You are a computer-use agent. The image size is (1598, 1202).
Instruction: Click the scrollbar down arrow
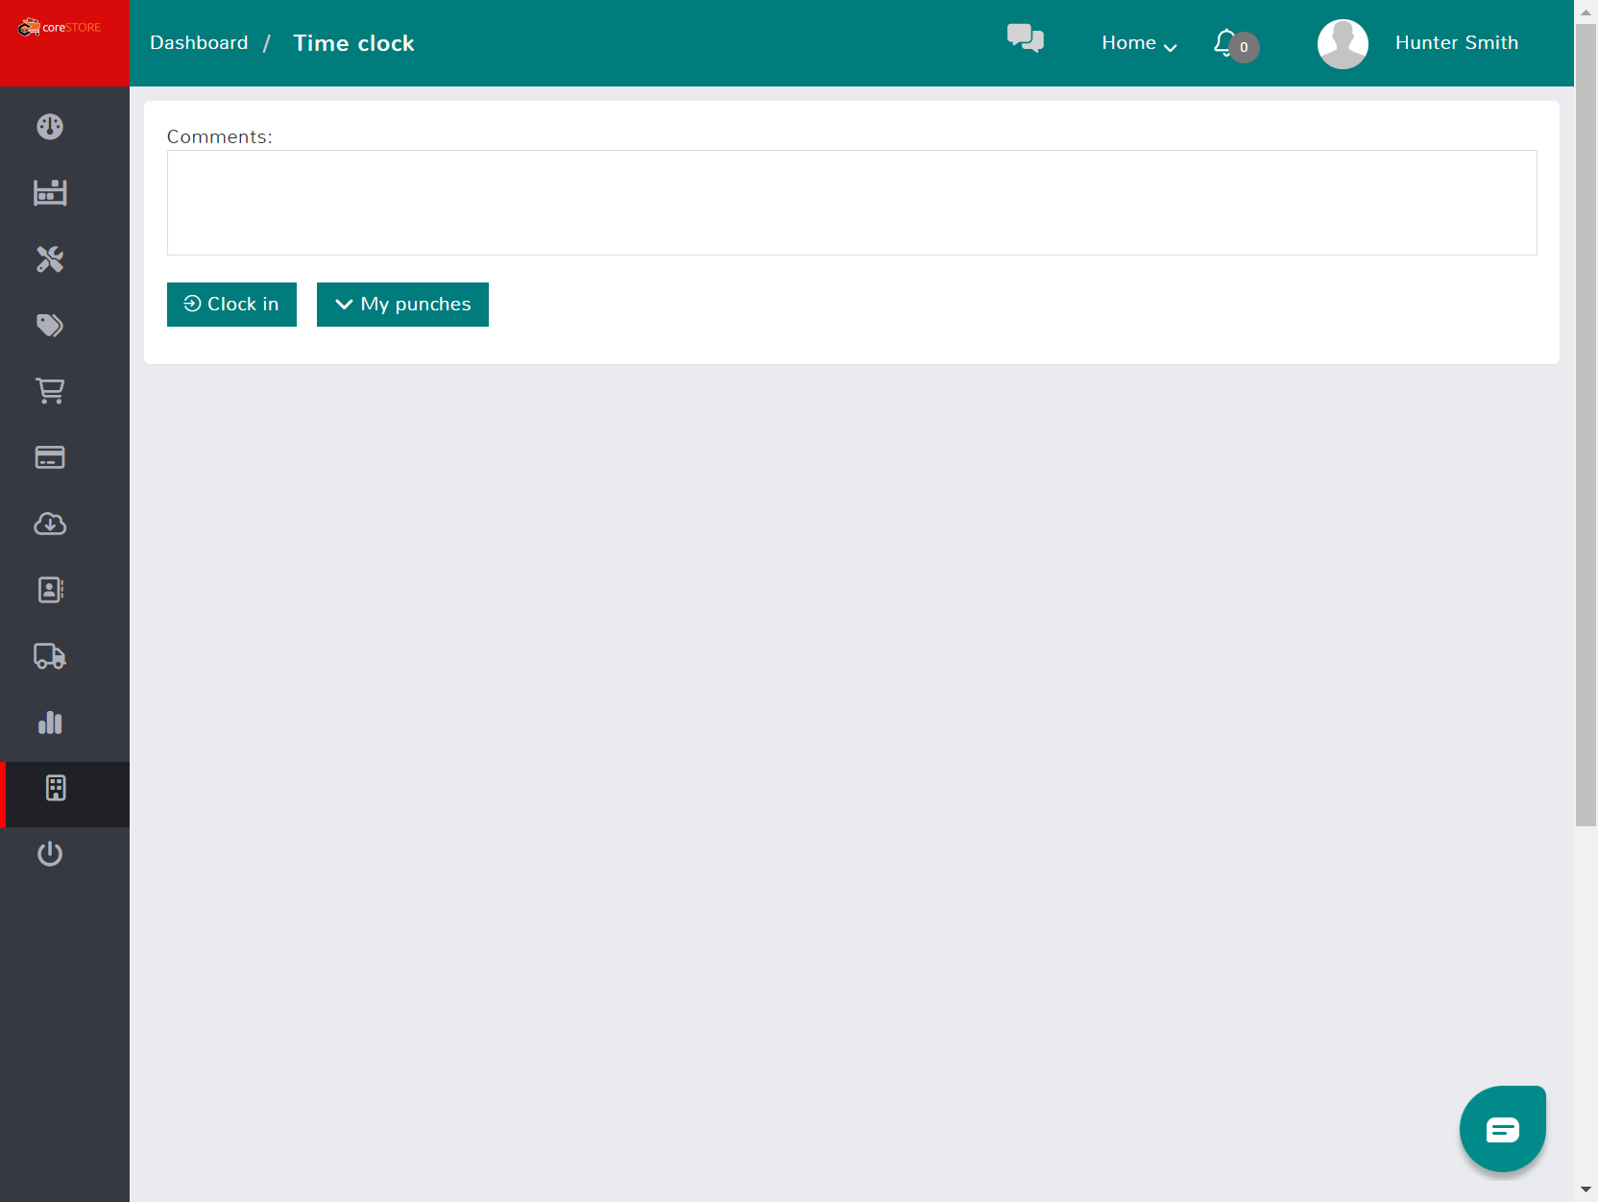click(x=1586, y=1190)
